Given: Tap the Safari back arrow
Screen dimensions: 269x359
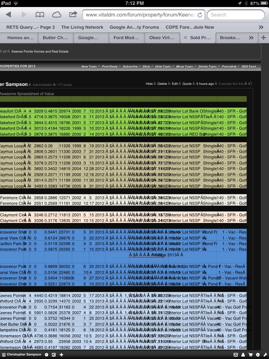Looking at the screenshot, I should [9, 15].
